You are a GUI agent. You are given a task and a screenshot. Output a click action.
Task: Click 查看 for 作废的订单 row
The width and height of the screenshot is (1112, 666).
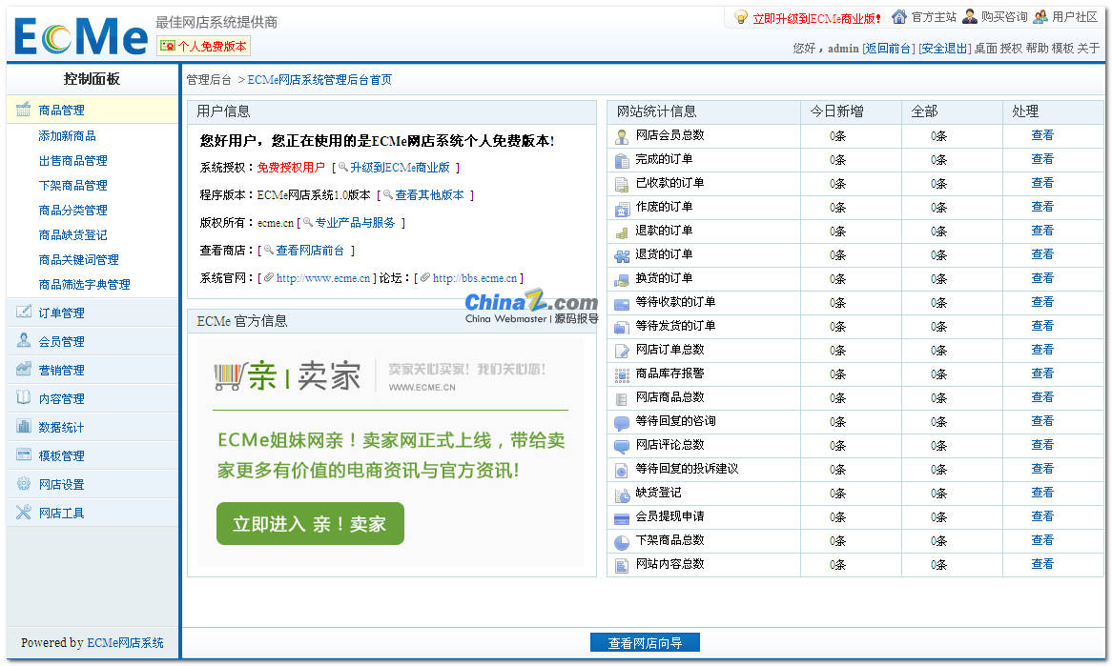(x=1042, y=206)
